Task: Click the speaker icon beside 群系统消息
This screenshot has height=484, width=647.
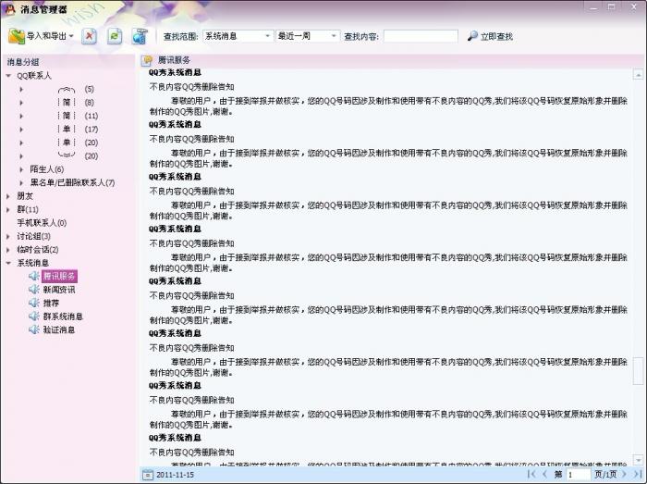Action: pos(34,316)
